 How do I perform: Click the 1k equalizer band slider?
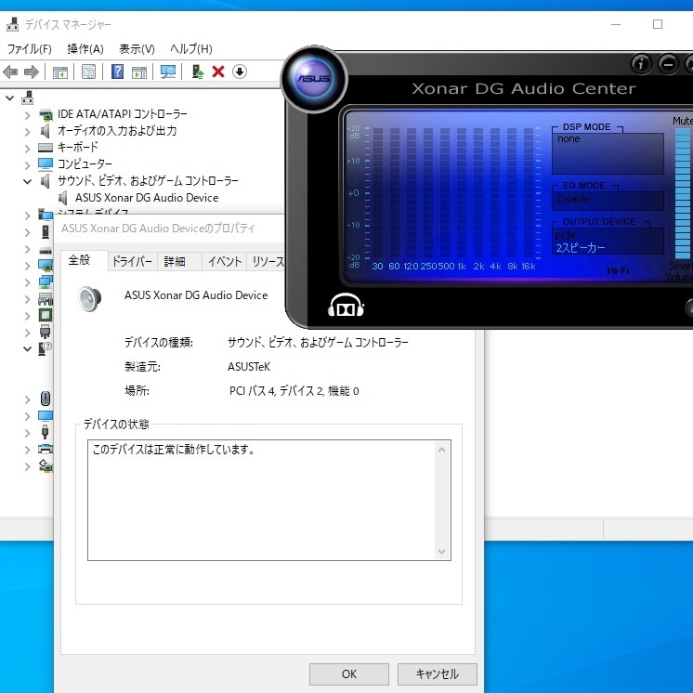(462, 192)
